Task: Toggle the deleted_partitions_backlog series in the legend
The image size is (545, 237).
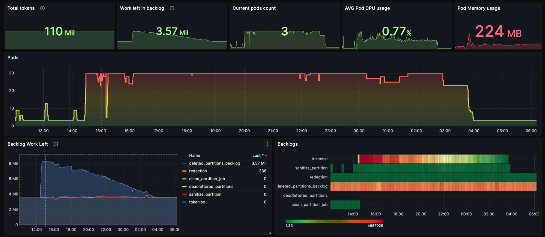Action: (x=214, y=163)
